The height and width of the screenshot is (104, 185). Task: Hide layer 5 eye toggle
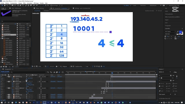1,96
